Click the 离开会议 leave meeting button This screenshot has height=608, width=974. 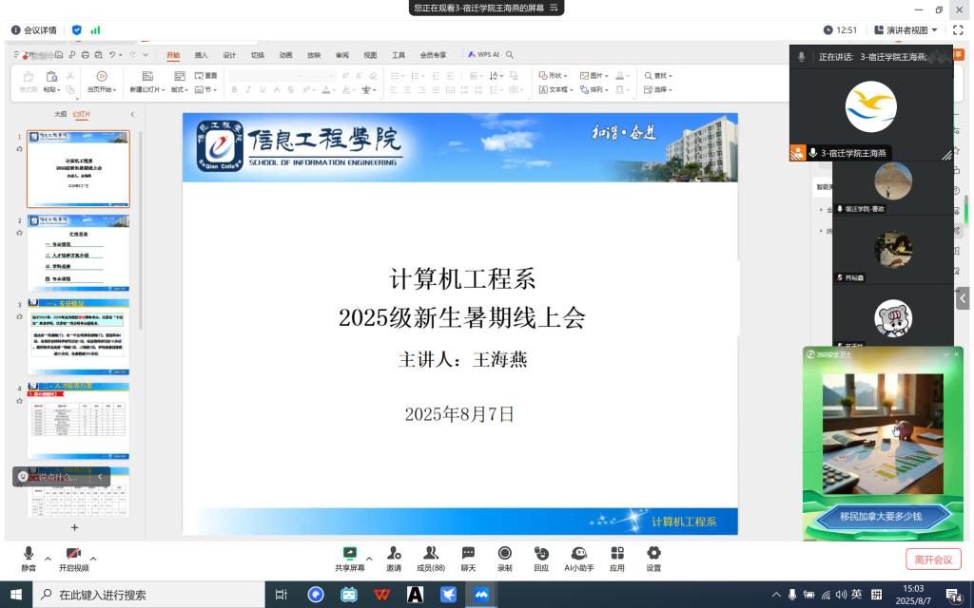pos(933,560)
